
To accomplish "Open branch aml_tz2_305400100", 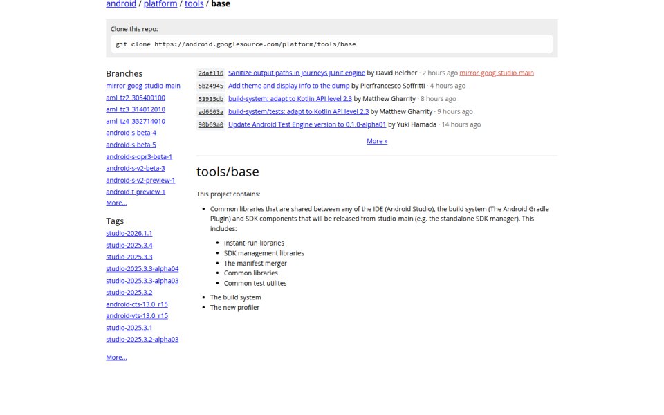I will pos(136,98).
